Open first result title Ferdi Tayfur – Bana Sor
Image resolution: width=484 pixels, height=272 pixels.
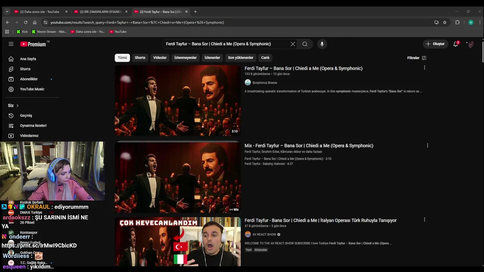click(303, 68)
